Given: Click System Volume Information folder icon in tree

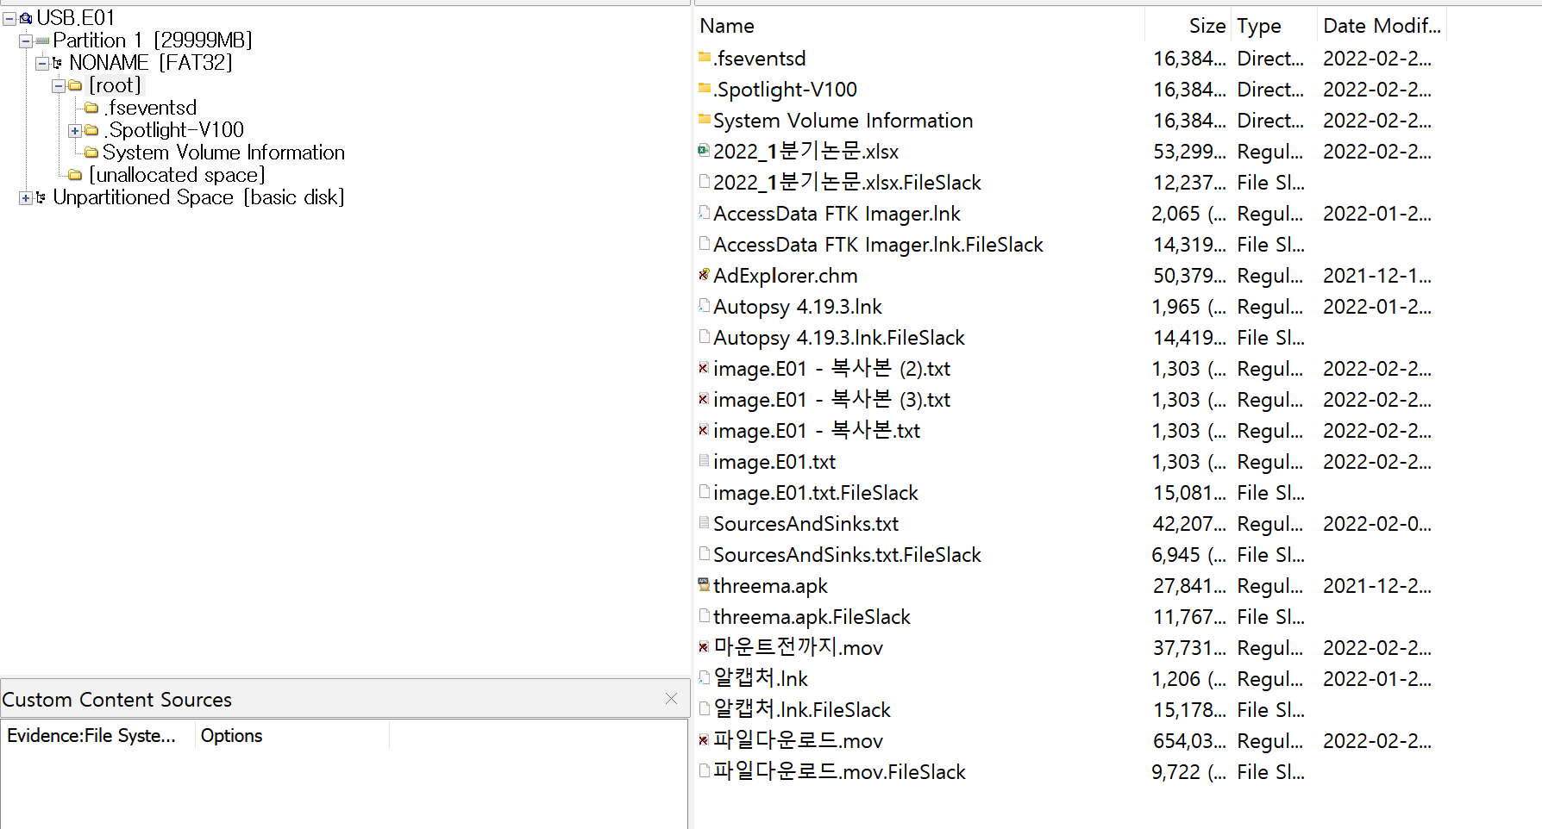Looking at the screenshot, I should coord(91,153).
